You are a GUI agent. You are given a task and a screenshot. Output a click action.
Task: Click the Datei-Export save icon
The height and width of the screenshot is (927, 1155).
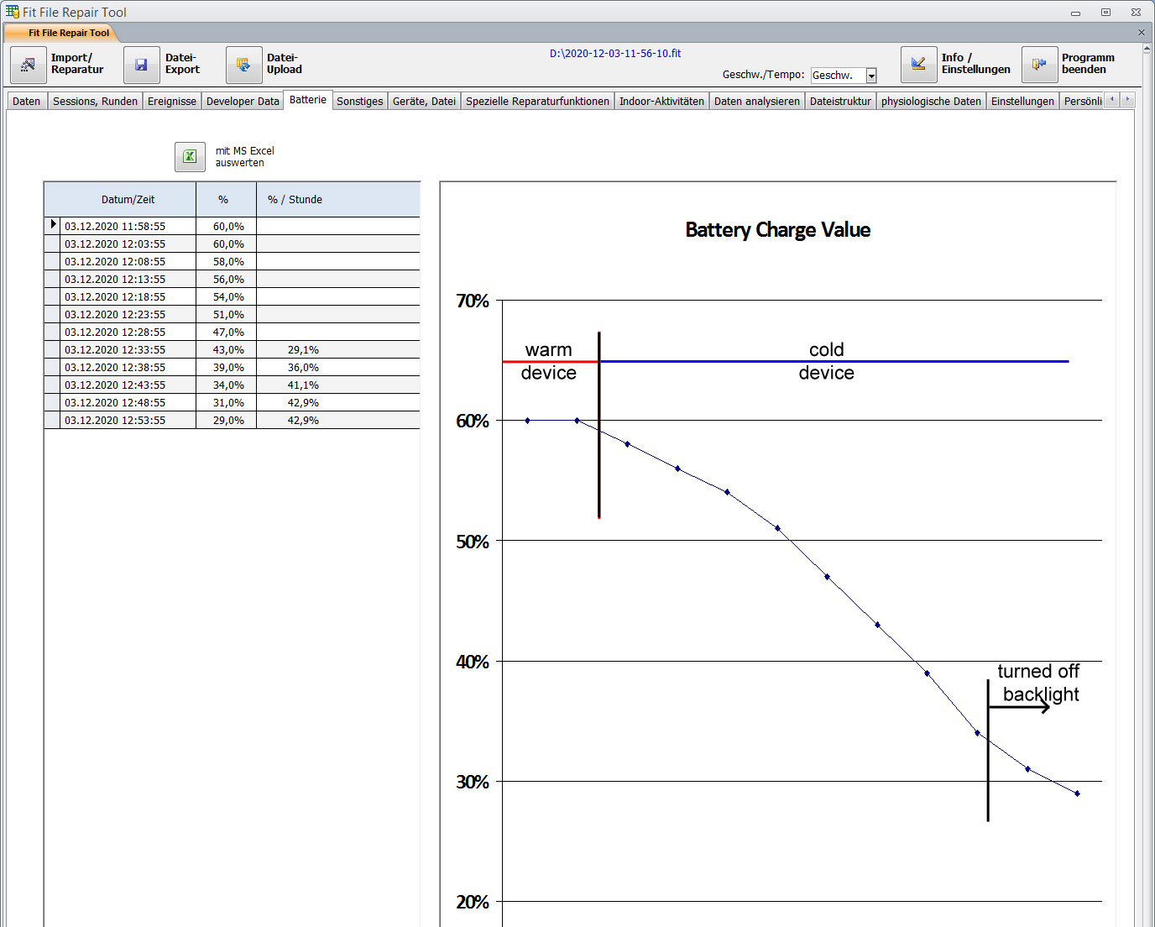pos(141,65)
